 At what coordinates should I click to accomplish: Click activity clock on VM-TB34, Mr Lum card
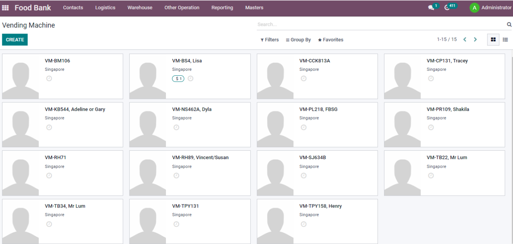[49, 224]
